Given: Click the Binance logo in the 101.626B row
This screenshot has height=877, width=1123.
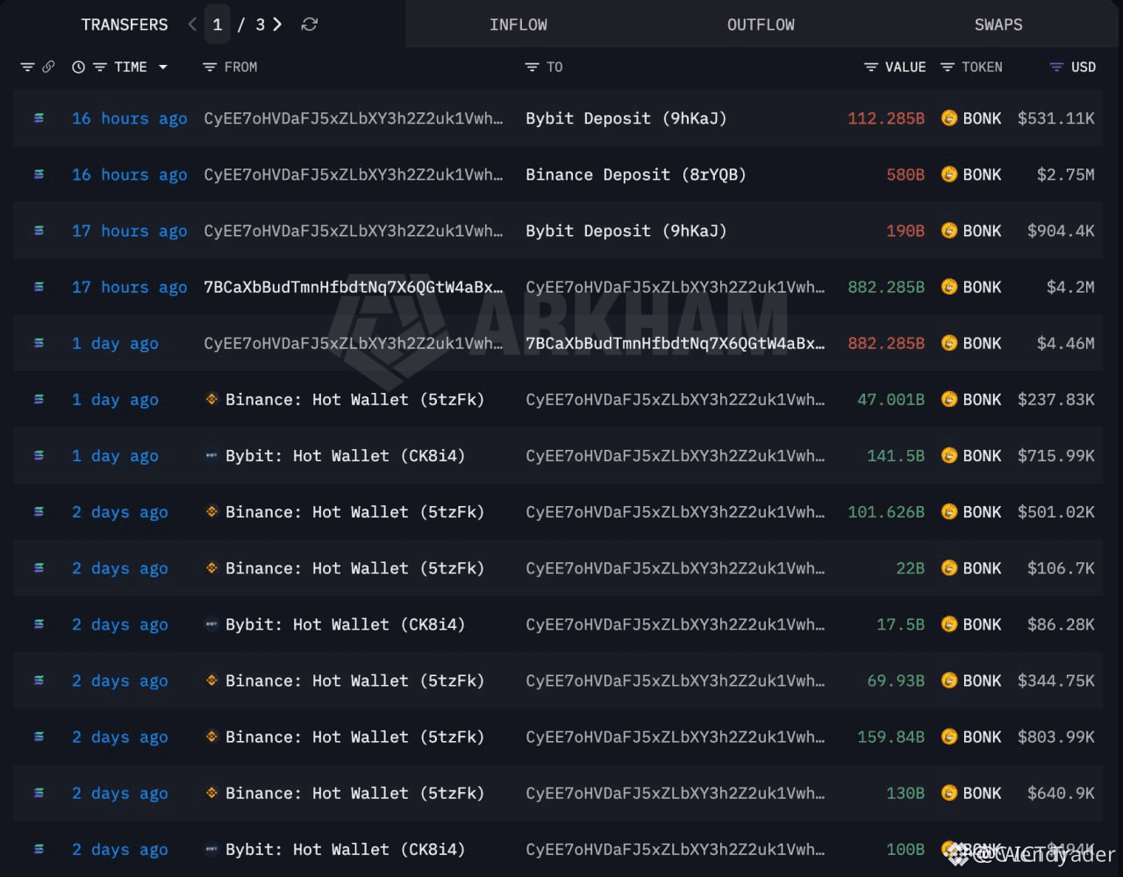Looking at the screenshot, I should (211, 511).
